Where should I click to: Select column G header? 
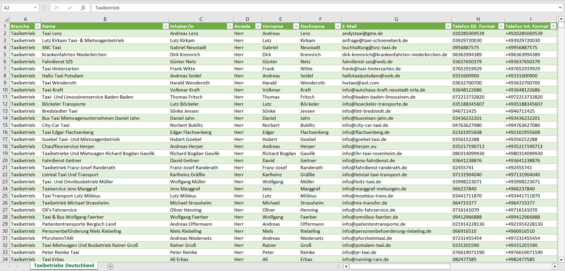tap(396, 19)
